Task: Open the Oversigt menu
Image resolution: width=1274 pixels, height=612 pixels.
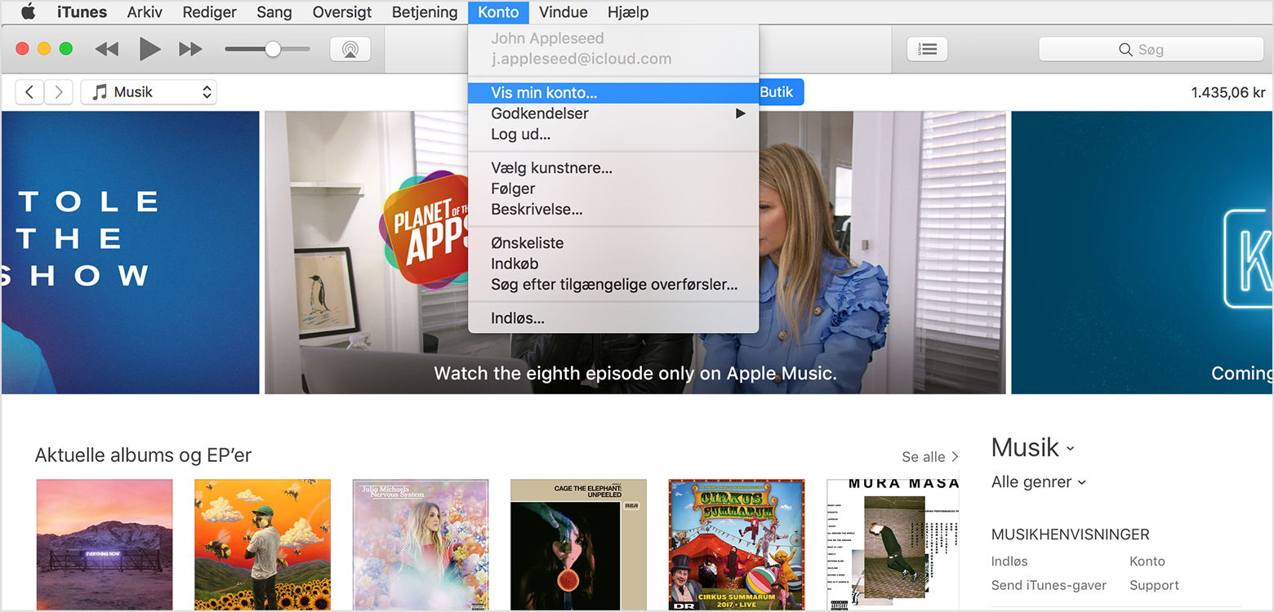Action: pyautogui.click(x=342, y=12)
